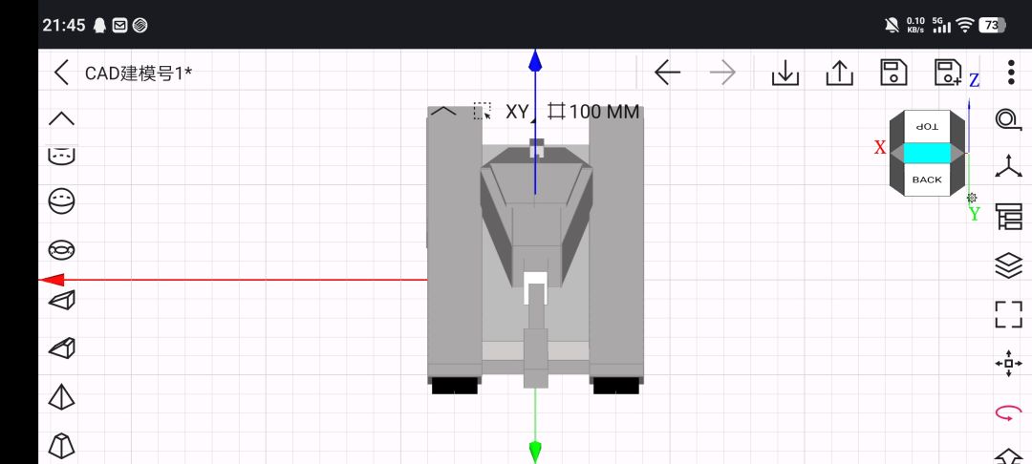Select the cyan edge of view cube
Viewport: 1032px width, 464px height.
(x=927, y=153)
